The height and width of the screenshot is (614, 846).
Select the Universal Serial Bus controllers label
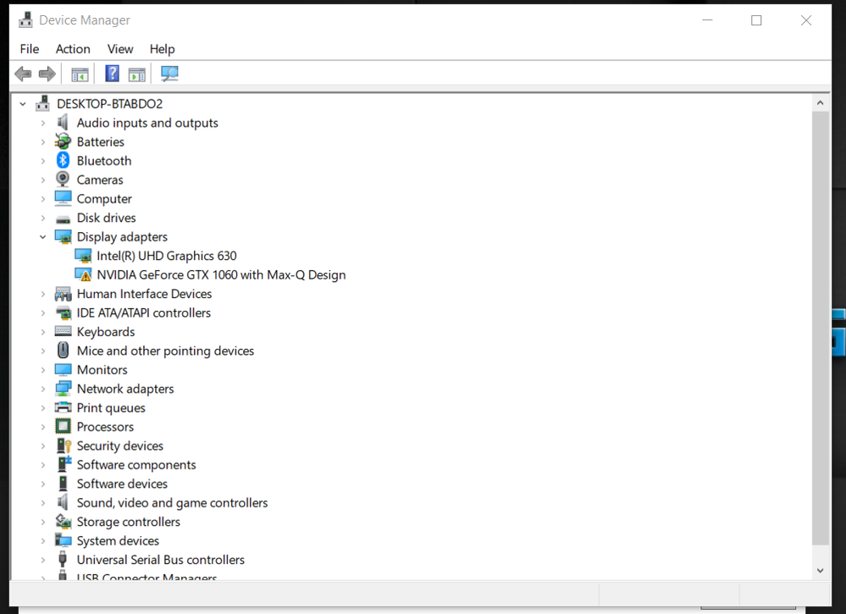pos(161,560)
